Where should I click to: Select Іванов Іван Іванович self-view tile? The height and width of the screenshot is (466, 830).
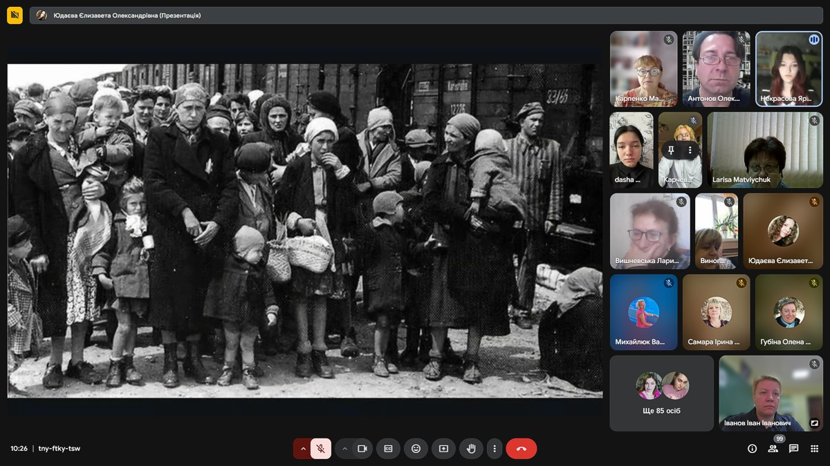pos(771,394)
